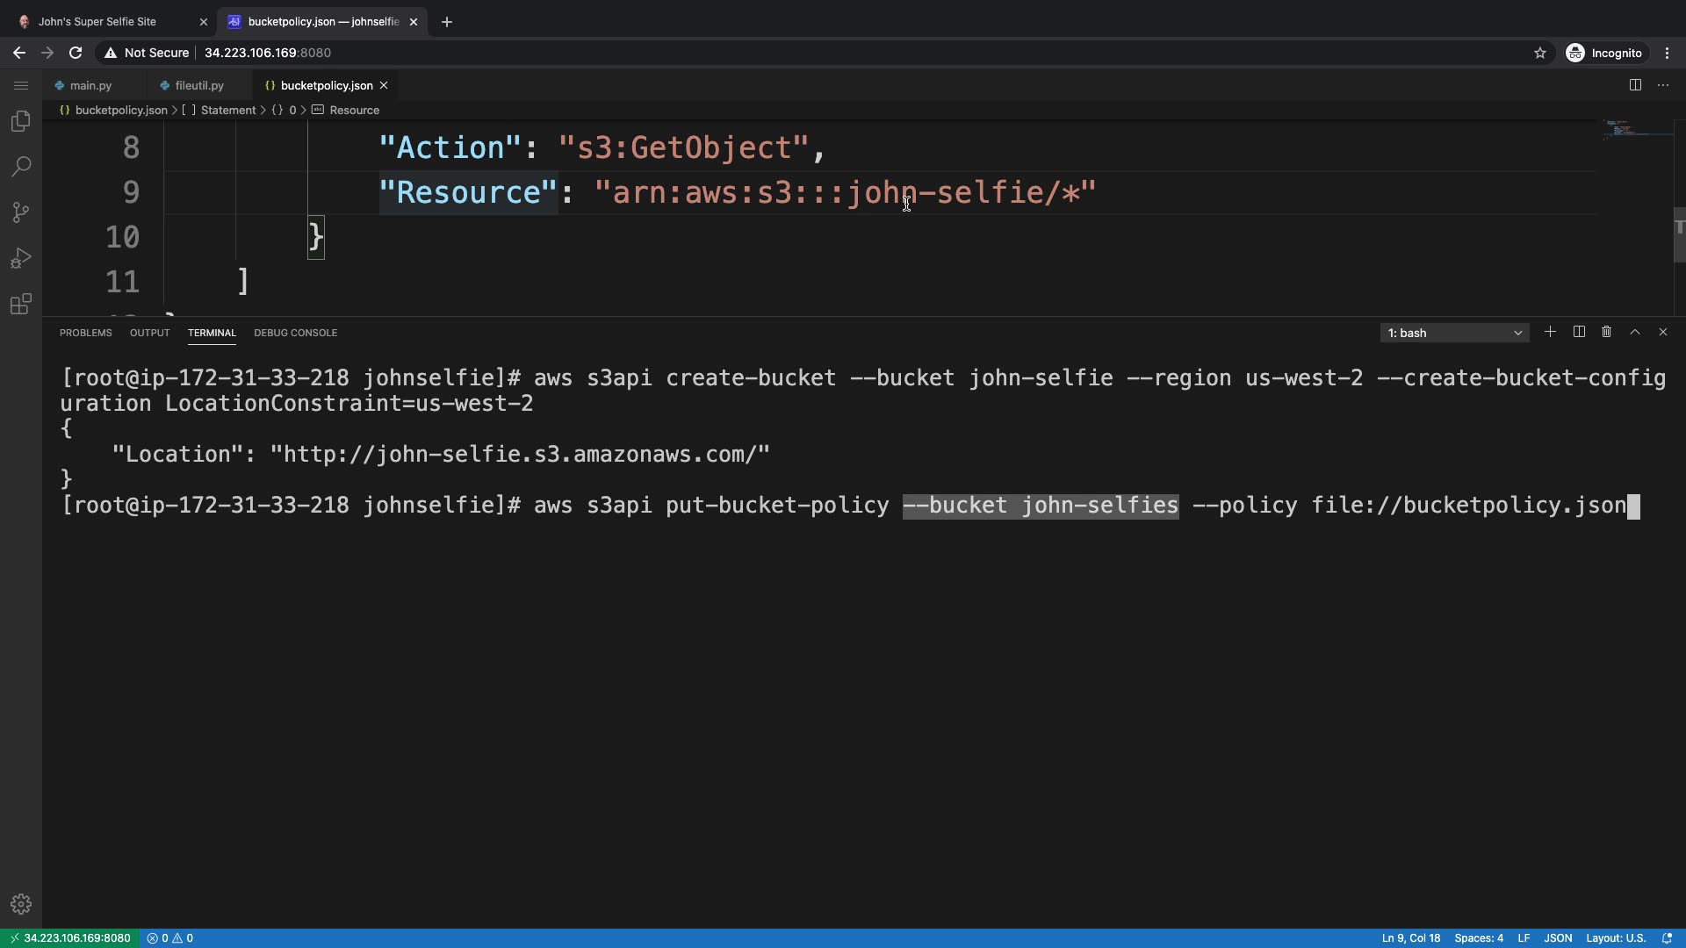1686x948 pixels.
Task: Toggle the hamburger application menu
Action: tap(21, 85)
